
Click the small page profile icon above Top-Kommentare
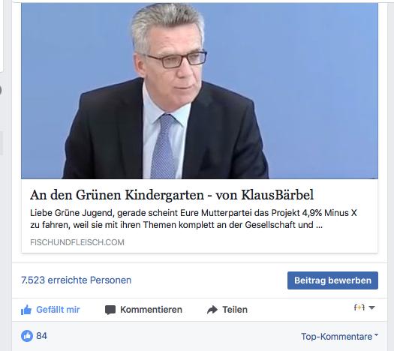359,307
